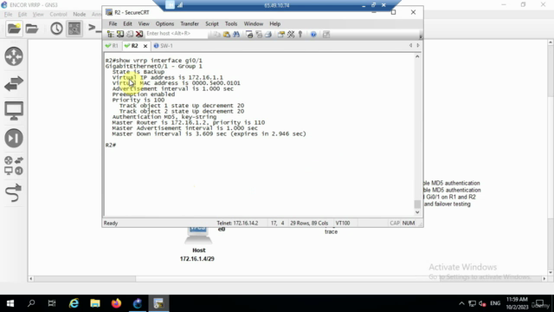Click terminal scrollbar up arrow

click(417, 56)
